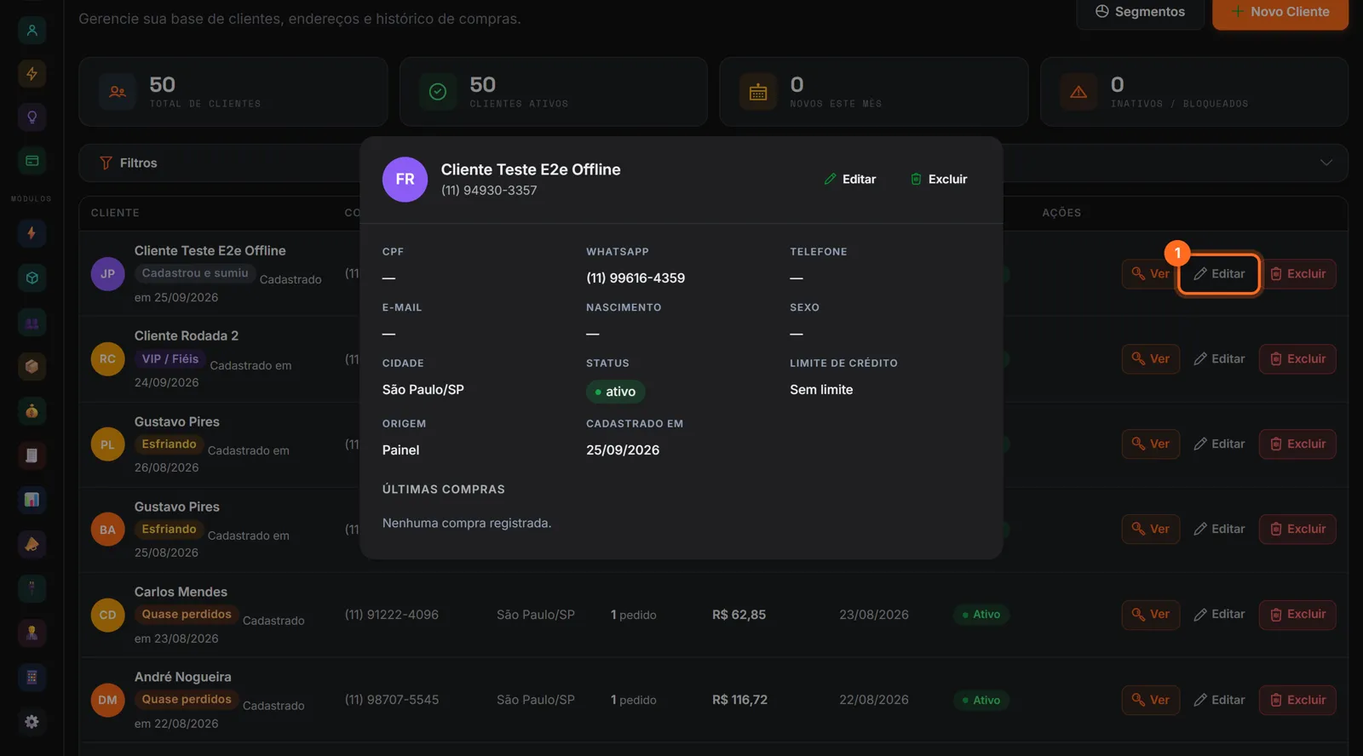1363x756 pixels.
Task: Click Editar for Cliente Rodada 2
Action: (x=1219, y=359)
